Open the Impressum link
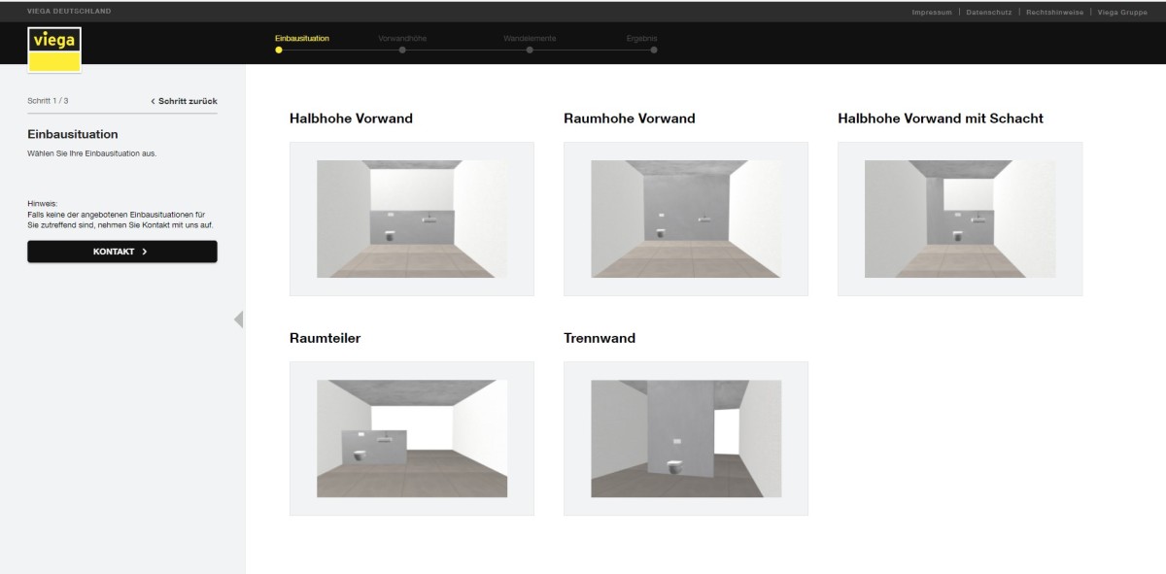 (931, 12)
